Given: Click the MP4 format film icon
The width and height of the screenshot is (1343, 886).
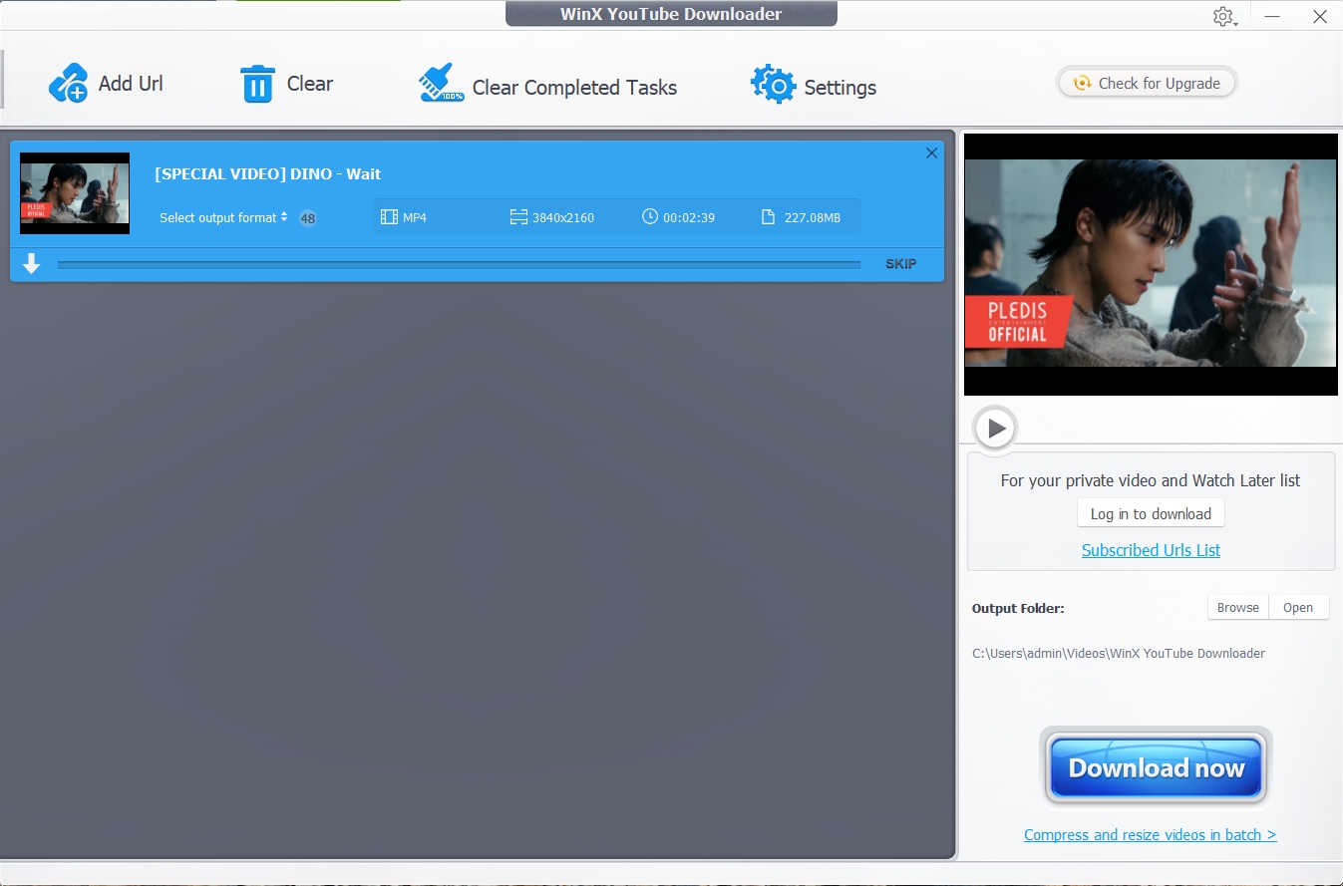Looking at the screenshot, I should tap(389, 217).
